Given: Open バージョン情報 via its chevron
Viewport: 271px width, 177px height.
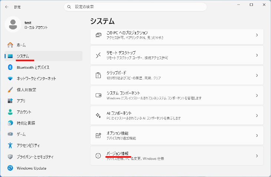Looking at the screenshot, I should coord(257,156).
